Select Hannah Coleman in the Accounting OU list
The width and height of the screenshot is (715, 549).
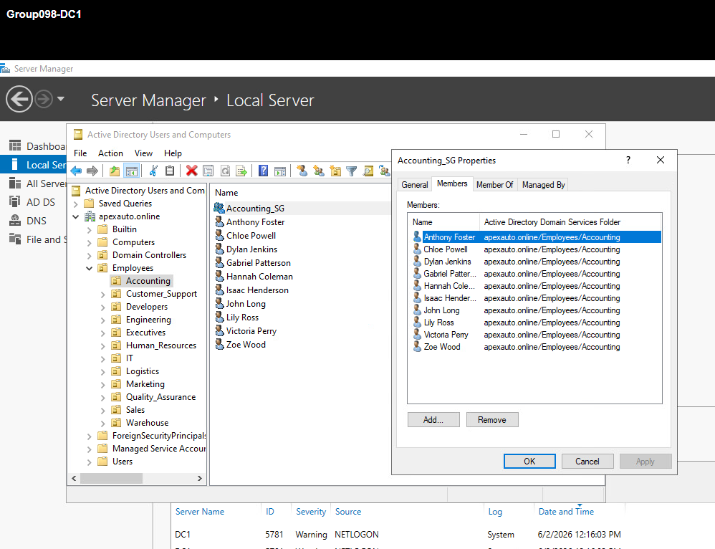(x=259, y=277)
